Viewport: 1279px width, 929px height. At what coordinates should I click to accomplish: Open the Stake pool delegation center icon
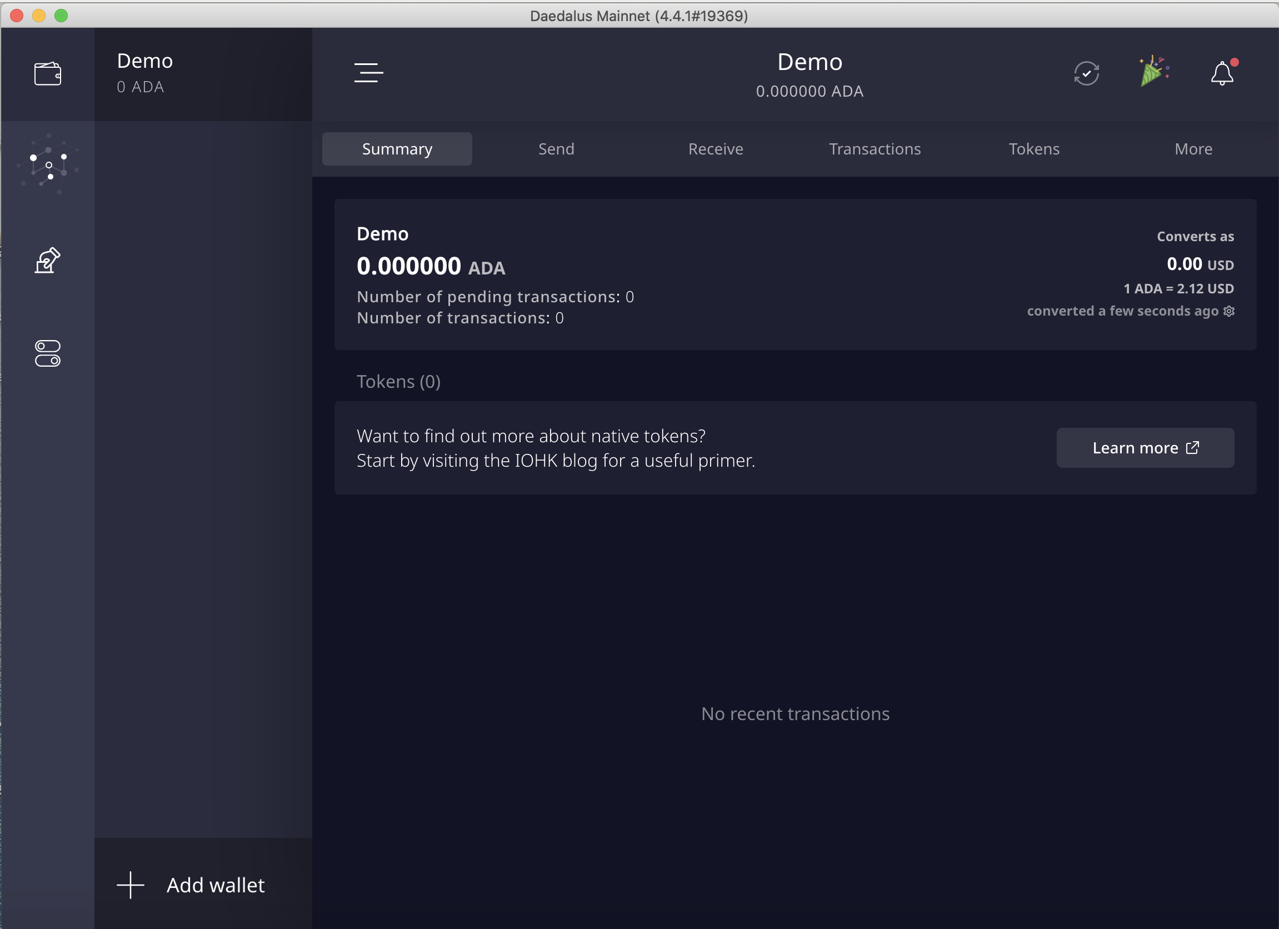tap(48, 165)
